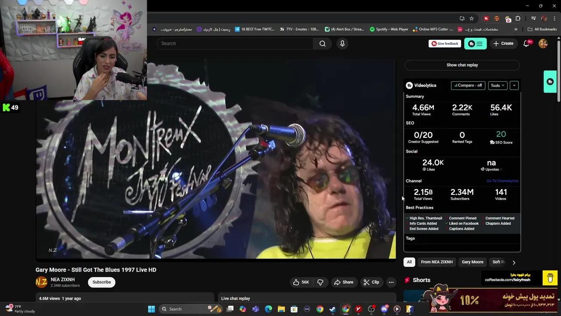Open Online MP3 Cutter bookmark
The image size is (561, 316).
tap(433, 29)
